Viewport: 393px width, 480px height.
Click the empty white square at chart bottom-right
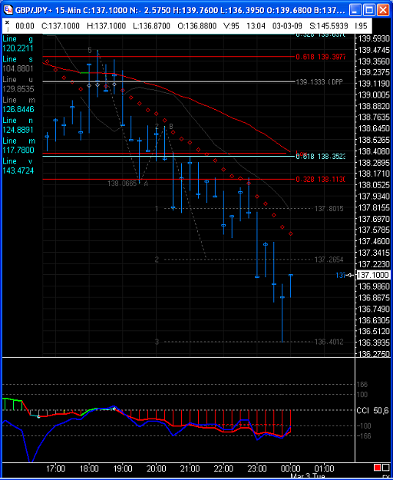pos(385,468)
